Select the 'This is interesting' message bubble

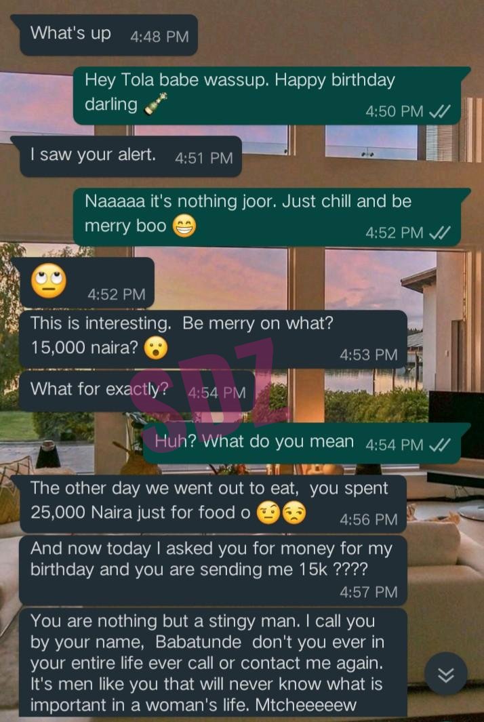click(214, 339)
